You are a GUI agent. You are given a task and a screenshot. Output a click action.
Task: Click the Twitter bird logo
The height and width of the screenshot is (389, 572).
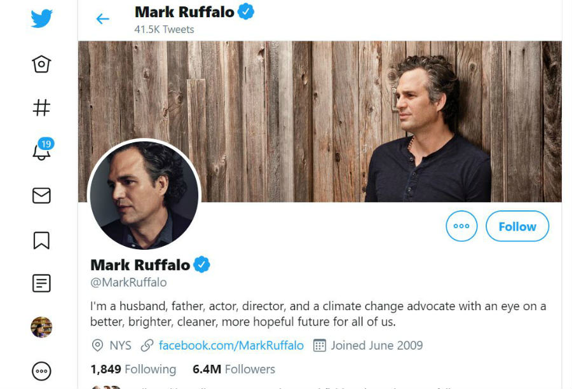pos(41,19)
